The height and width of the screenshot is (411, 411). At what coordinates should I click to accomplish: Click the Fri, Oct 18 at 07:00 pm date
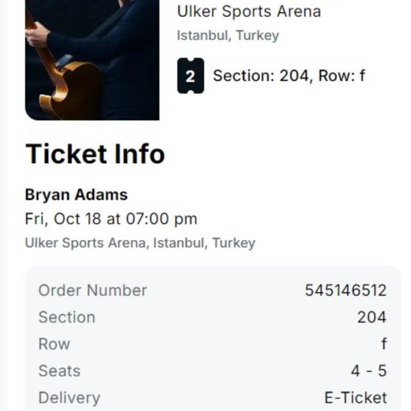point(111,218)
